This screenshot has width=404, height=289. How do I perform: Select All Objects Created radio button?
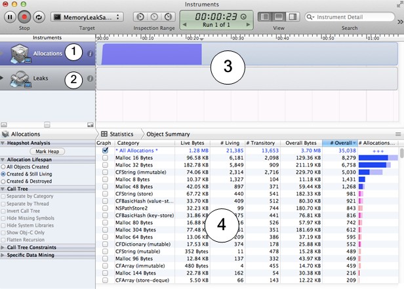click(x=3, y=166)
